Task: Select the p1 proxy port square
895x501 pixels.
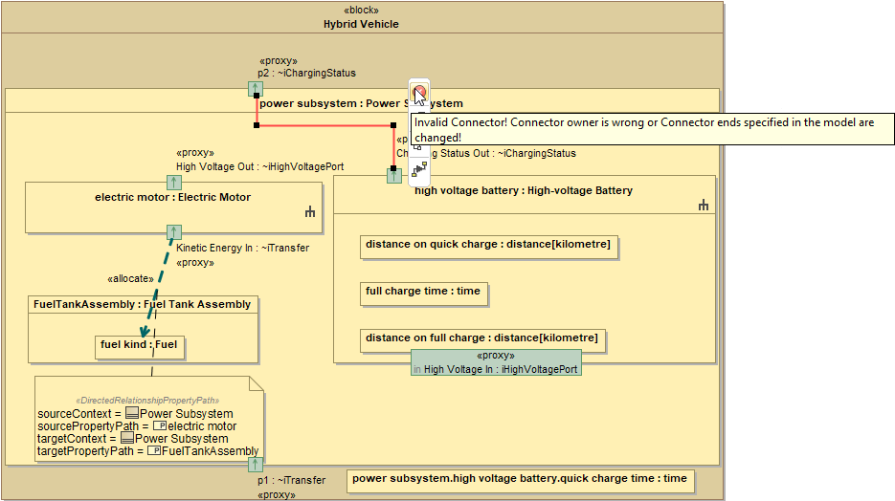Action: tap(256, 465)
